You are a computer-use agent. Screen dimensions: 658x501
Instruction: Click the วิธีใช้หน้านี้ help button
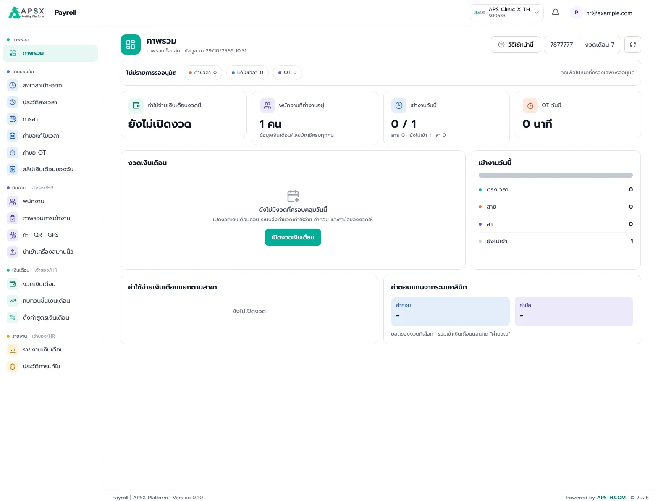coord(516,45)
